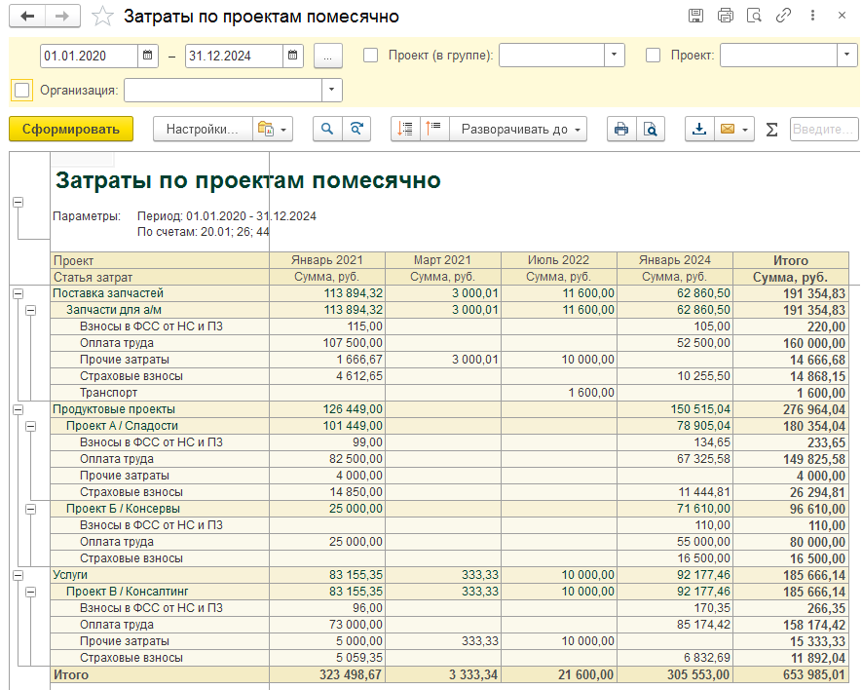Screen dimensions: 862x690
Task: Open calendar for start date 01.01.2020
Action: click(147, 56)
